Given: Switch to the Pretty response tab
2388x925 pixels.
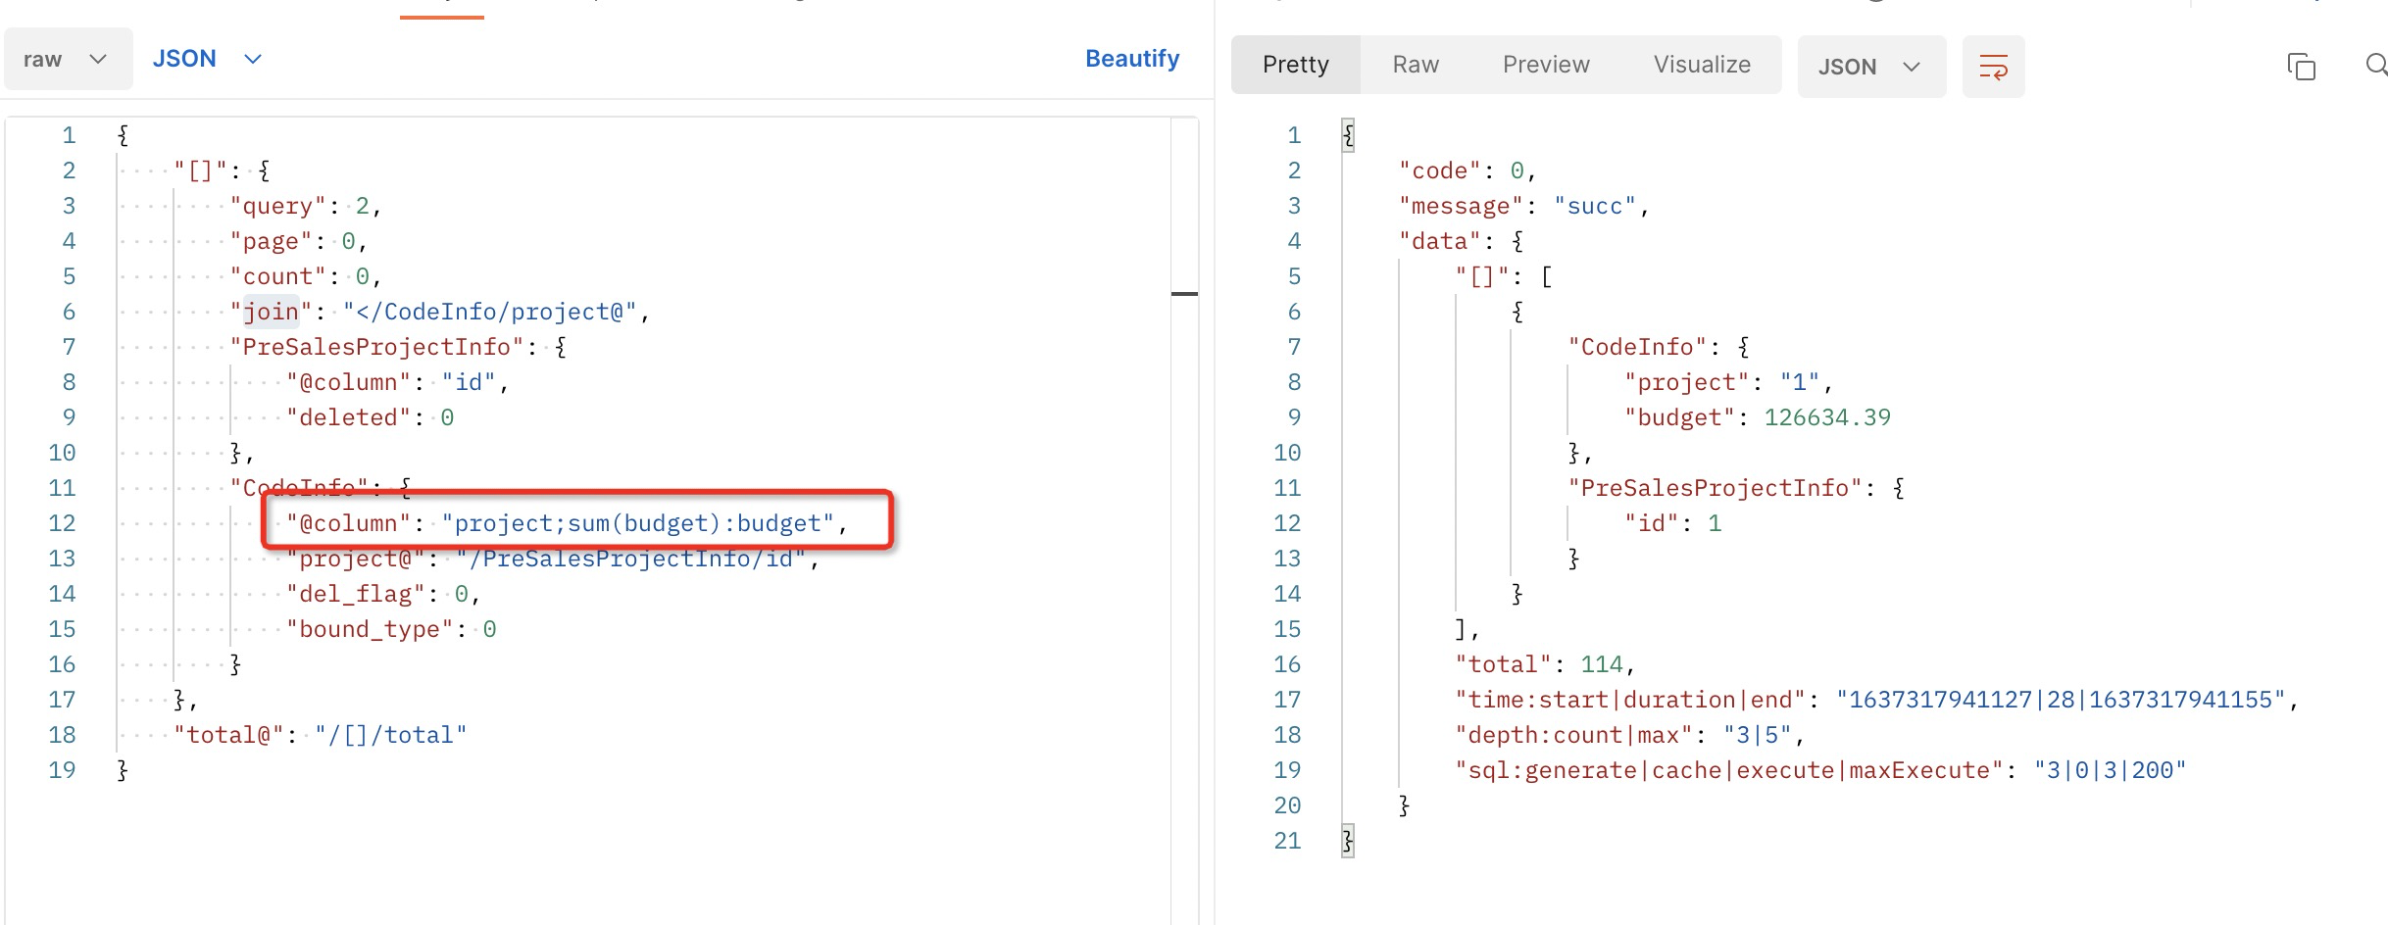Looking at the screenshot, I should click(1295, 65).
